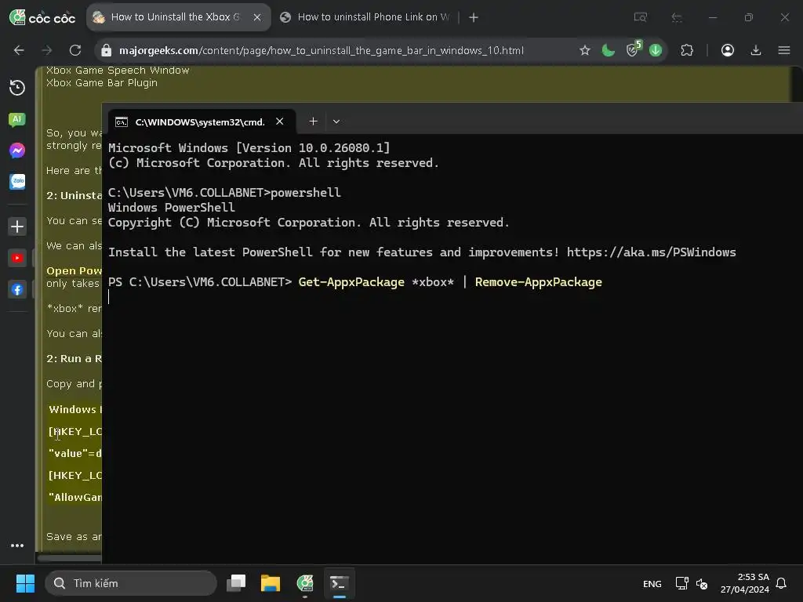Add a new sidebar shortcut with plus
The width and height of the screenshot is (803, 602).
(17, 227)
